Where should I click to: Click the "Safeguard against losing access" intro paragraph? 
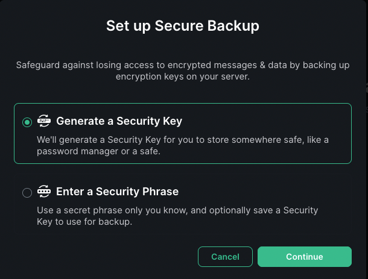183,71
